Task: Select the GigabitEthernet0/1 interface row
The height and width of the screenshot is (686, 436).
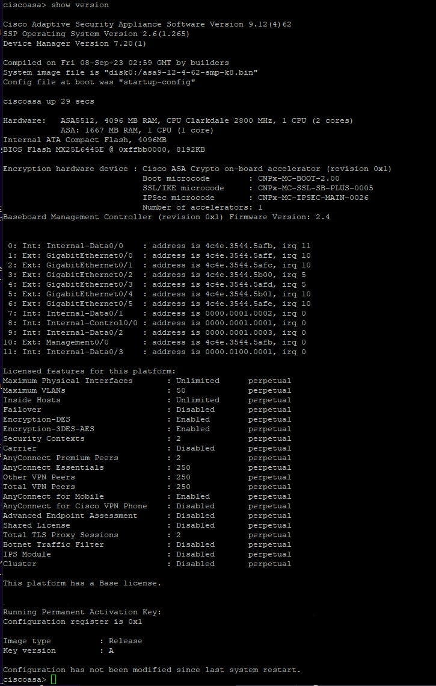Action: [159, 265]
